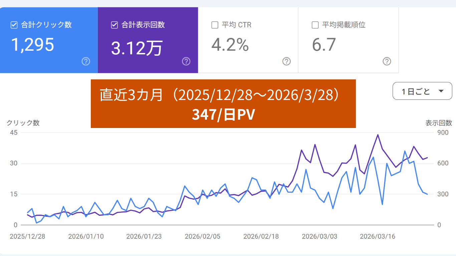456x256 pixels.
Task: Uncheck the 合計表示回数 checkbox
Action: tap(115, 25)
